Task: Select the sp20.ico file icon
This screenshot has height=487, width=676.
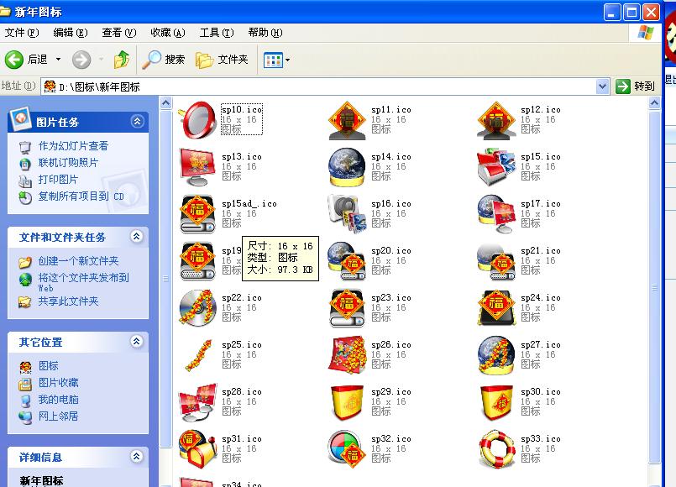Action: pos(347,261)
